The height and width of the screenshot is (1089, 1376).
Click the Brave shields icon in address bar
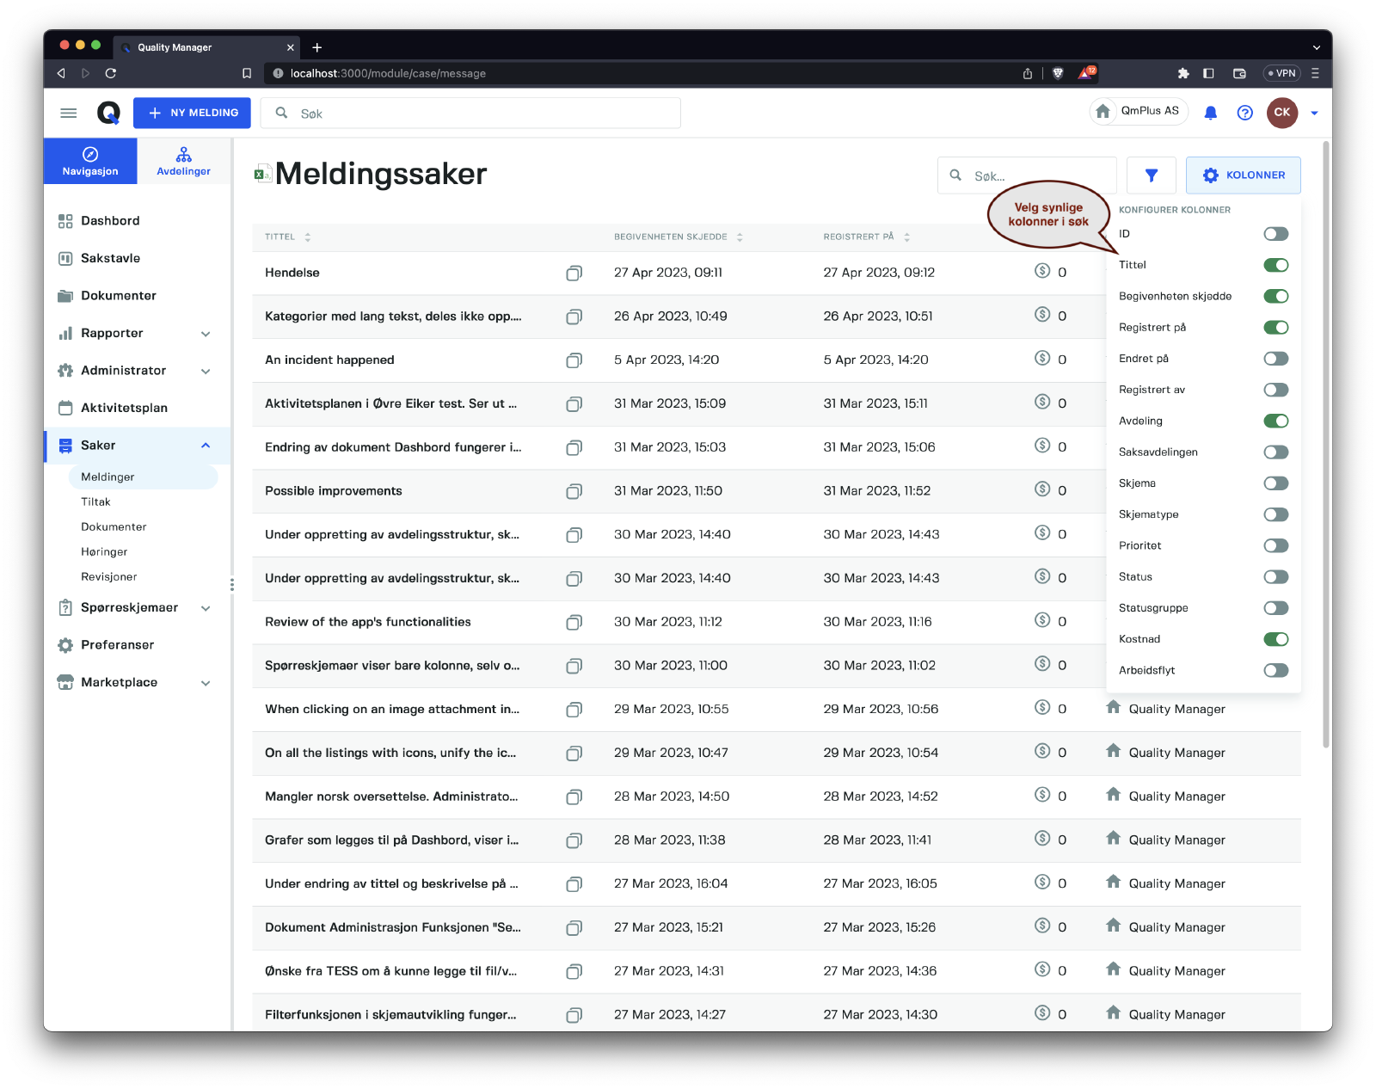1058,73
